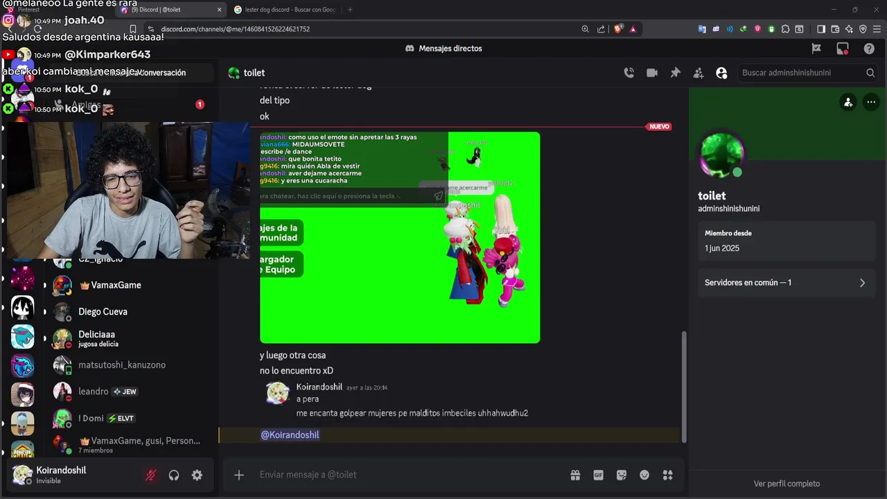Open the dark blue beast logo server
The height and width of the screenshot is (499, 887).
click(22, 366)
